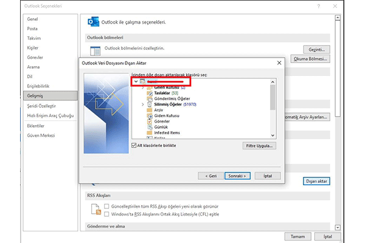Click the < Geri button
The width and height of the screenshot is (365, 243).
point(210,176)
